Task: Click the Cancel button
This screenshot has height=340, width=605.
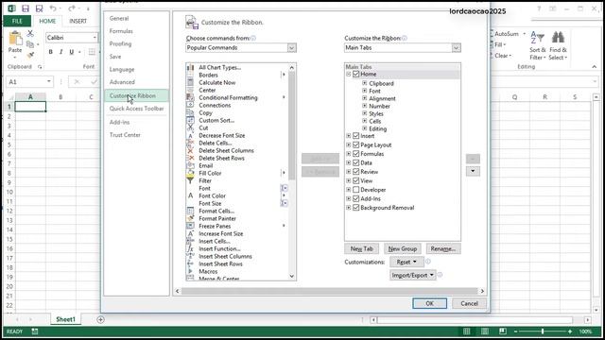Action: (469, 303)
